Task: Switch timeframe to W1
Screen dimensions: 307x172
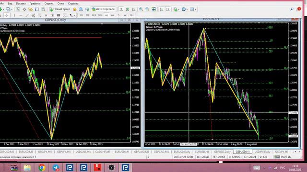Action: click(126, 15)
